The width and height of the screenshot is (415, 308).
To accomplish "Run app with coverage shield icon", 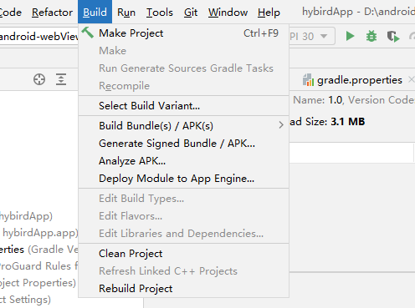I will [x=393, y=37].
